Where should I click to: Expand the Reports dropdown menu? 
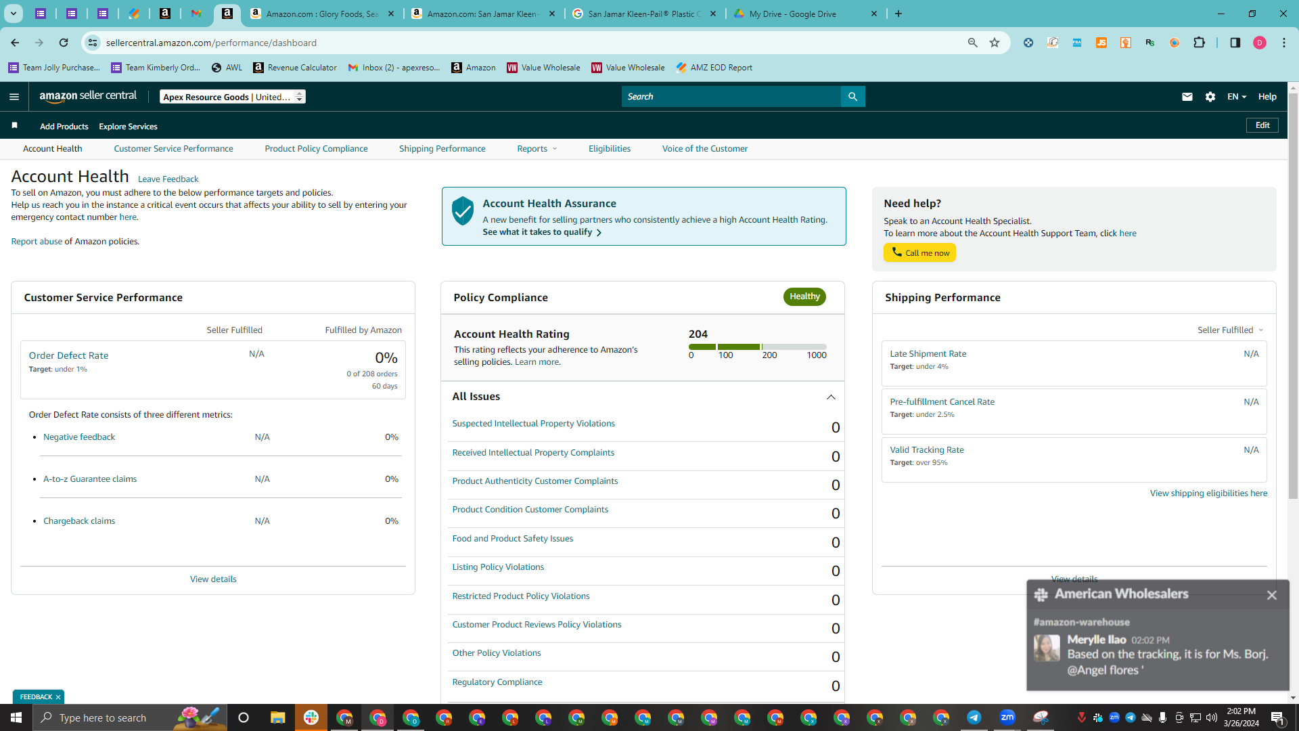pyautogui.click(x=537, y=149)
